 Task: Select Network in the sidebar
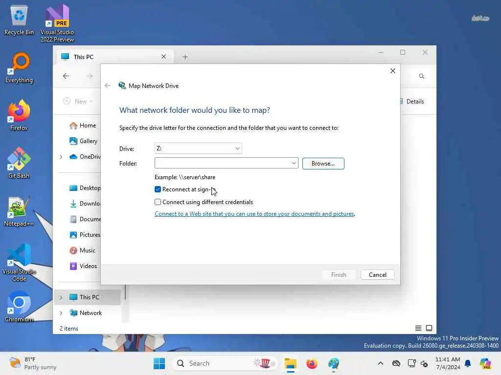coord(86,313)
